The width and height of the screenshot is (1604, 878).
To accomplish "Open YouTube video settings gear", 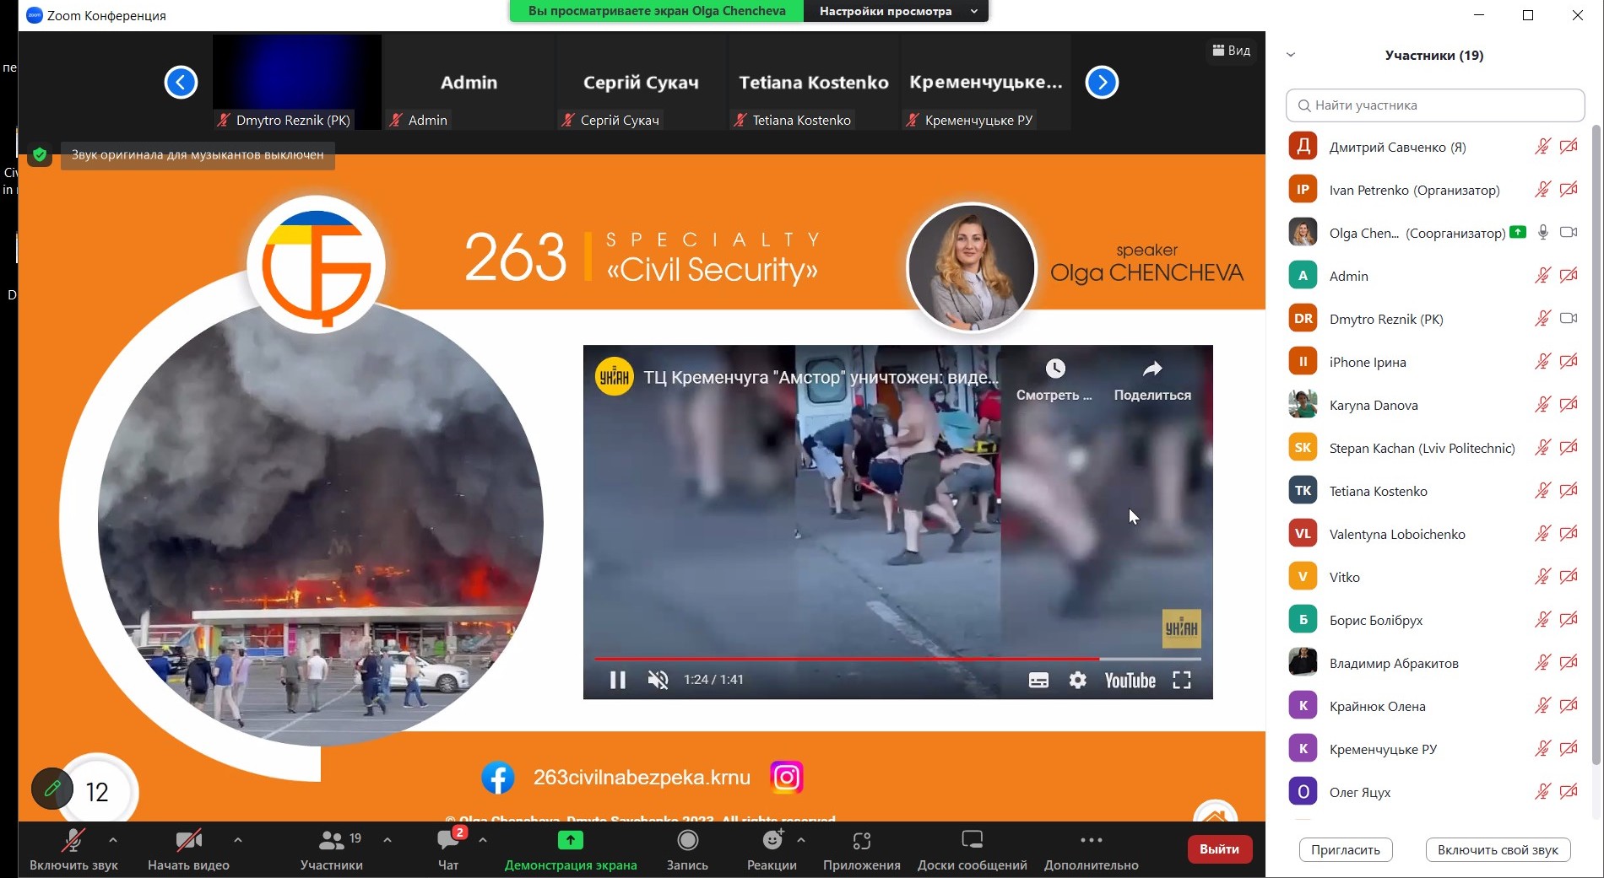I will click(x=1078, y=680).
